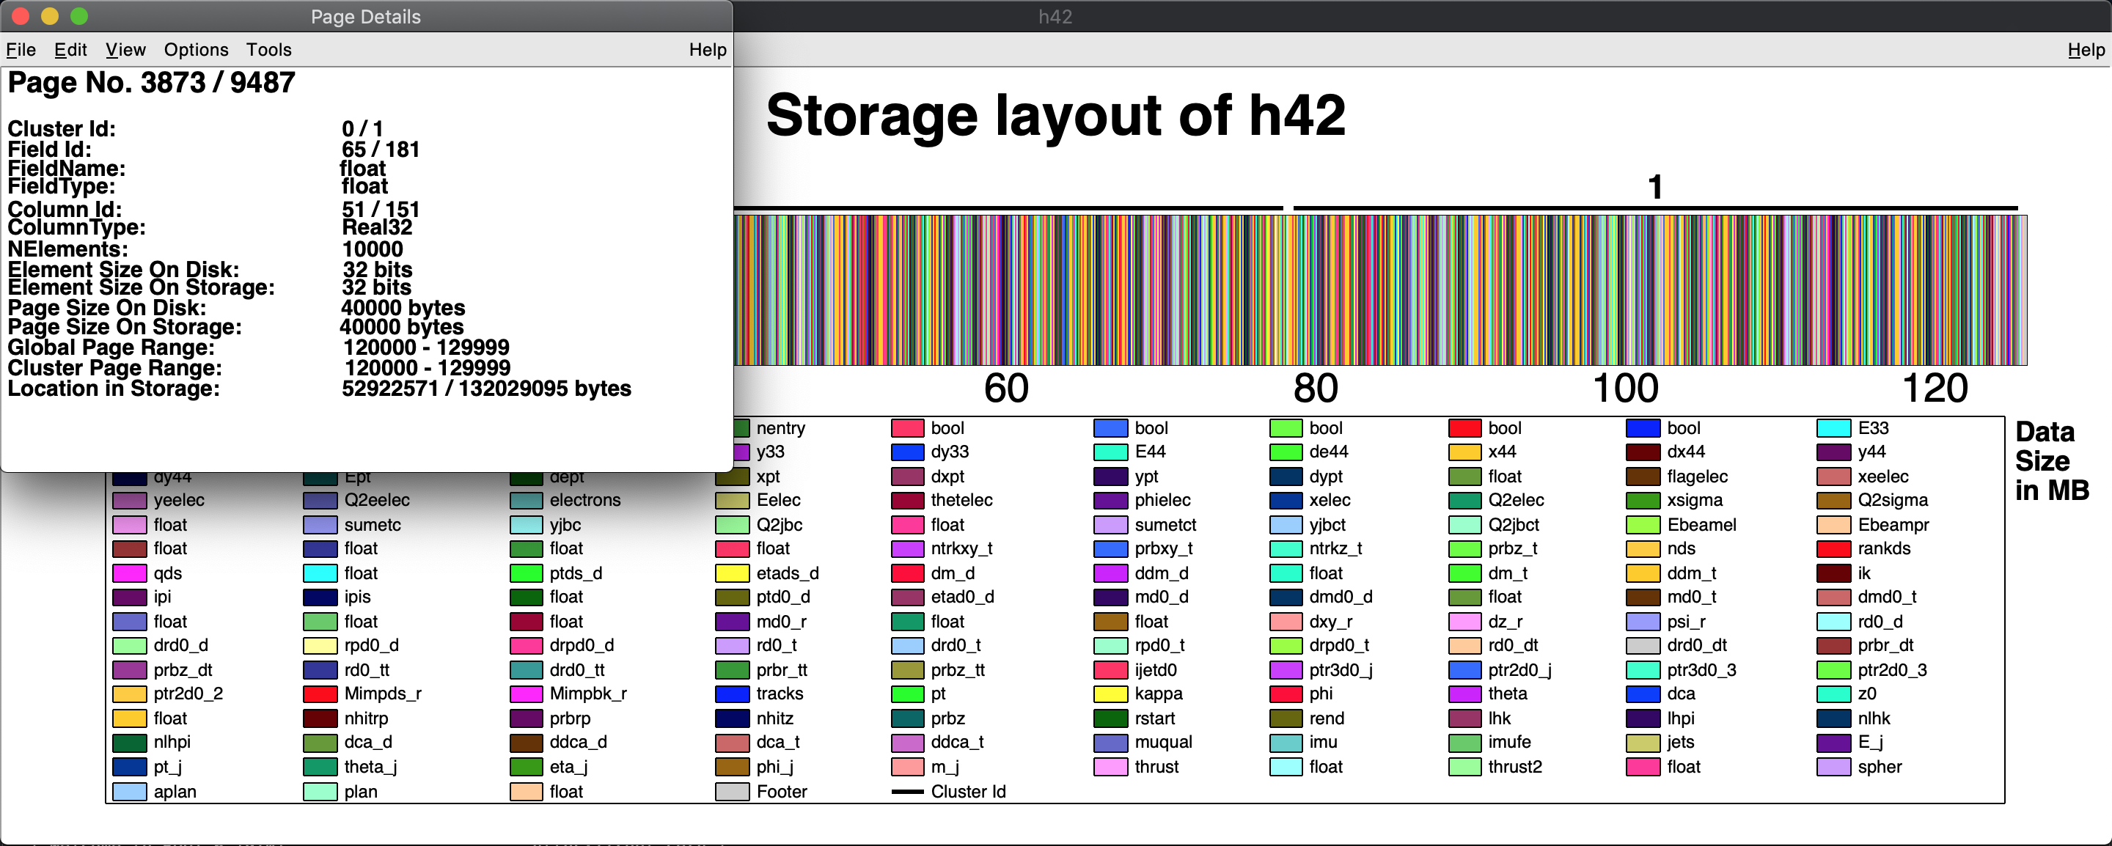
Task: Click the 'Page No. 3873 / 9487' heading
Action: [152, 83]
